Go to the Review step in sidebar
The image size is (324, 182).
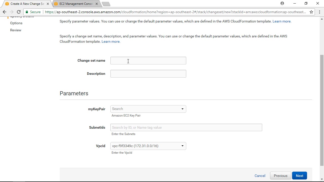(16, 30)
